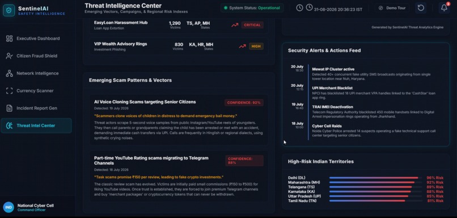Click the Maharashtra (MH) risk bar

(375, 182)
